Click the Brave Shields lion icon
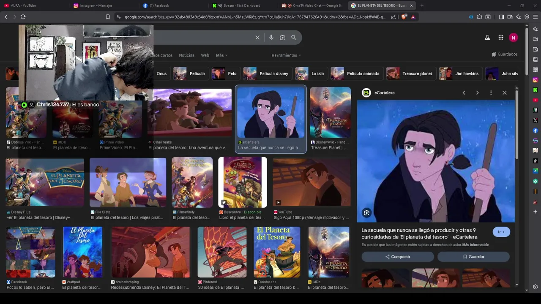This screenshot has height=304, width=541. (x=404, y=17)
